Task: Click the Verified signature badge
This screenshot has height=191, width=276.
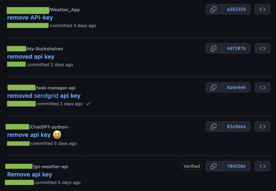Action: click(x=191, y=166)
